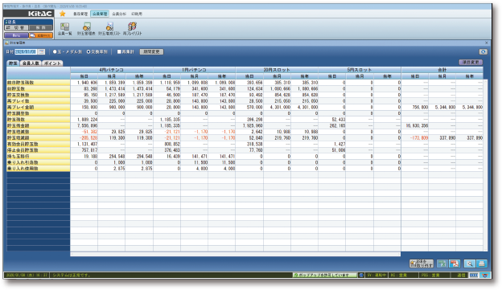Click the 1円パチンコ column group header
Screen dimensions: 502x290
tap(194, 70)
